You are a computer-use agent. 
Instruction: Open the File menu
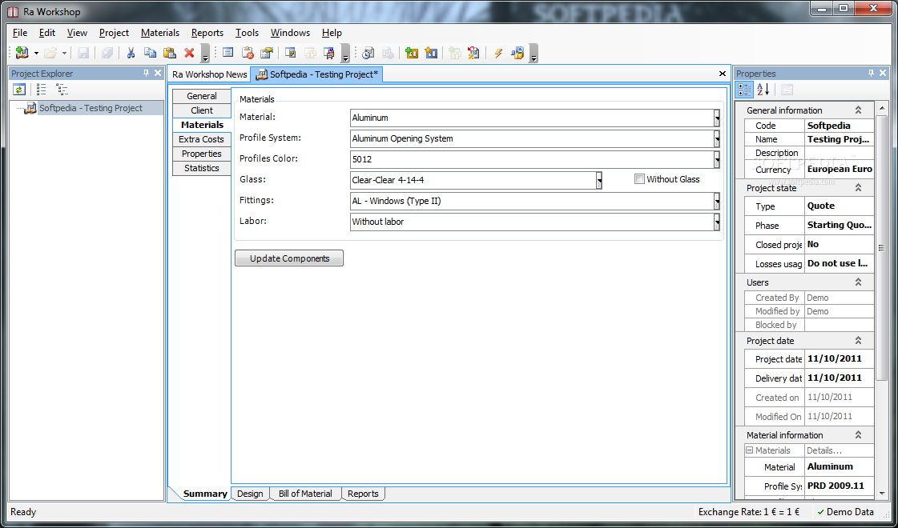pyautogui.click(x=19, y=33)
